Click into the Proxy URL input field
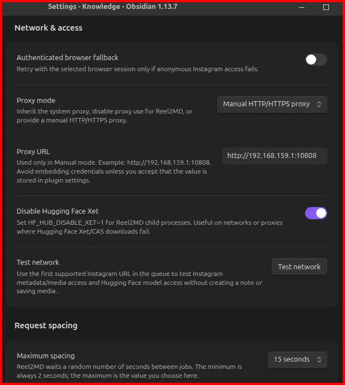The image size is (345, 385). point(274,156)
